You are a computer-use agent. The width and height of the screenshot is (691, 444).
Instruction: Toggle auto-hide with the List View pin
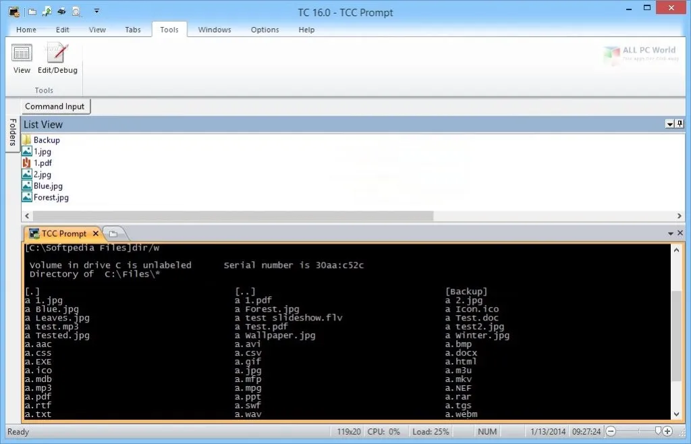tap(681, 123)
